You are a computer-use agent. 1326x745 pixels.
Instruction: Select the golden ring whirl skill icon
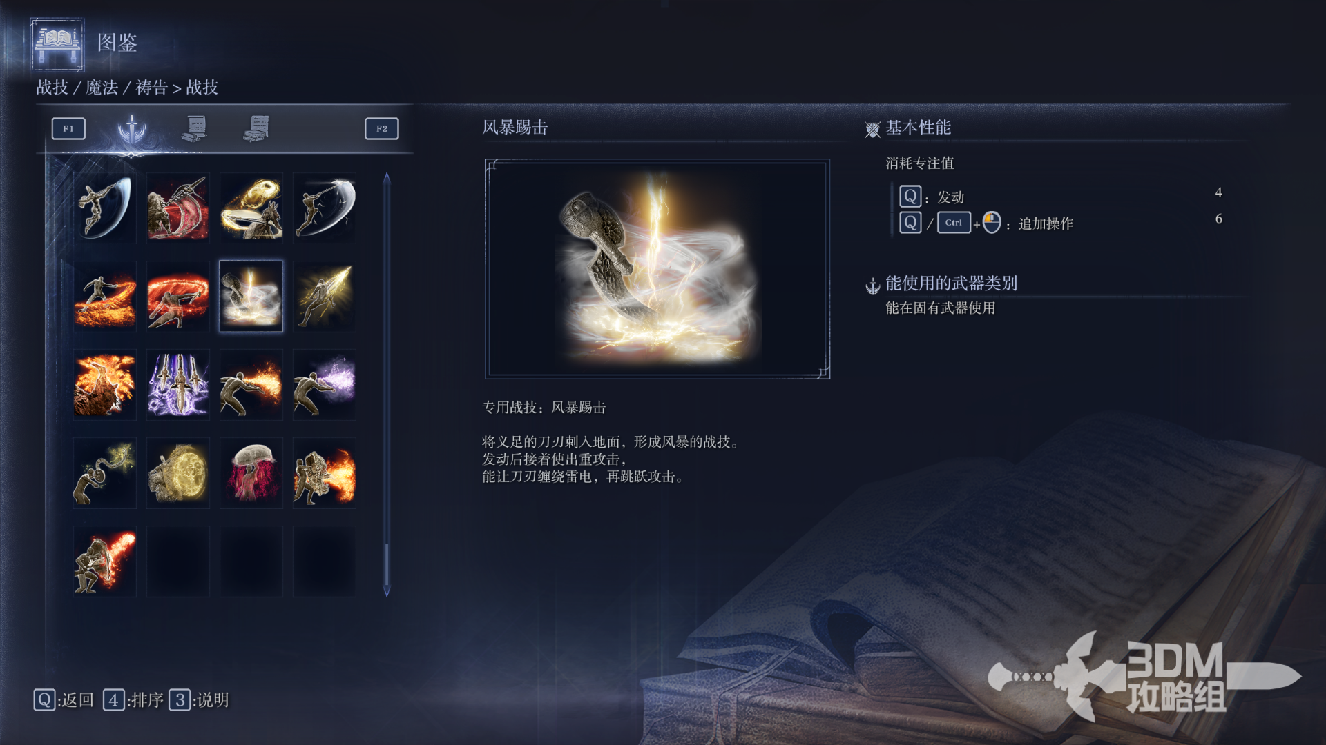pyautogui.click(x=251, y=208)
